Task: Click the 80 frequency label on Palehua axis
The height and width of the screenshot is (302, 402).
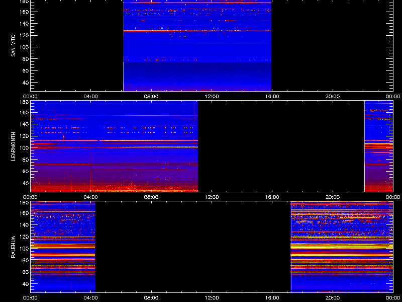Action: click(25, 260)
